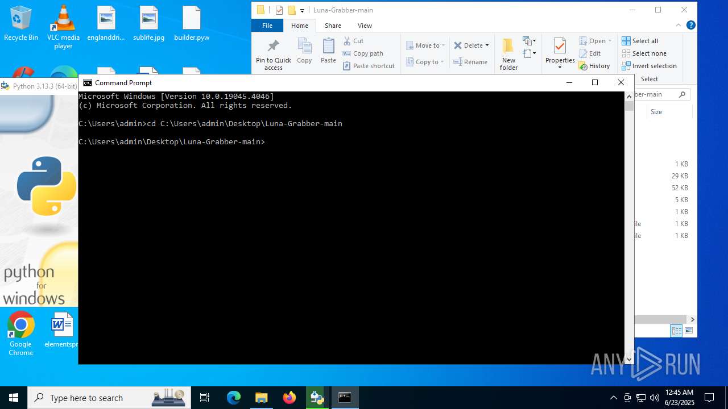The height and width of the screenshot is (409, 728).
Task: Switch to Share tab in Explorer
Action: coord(333,26)
